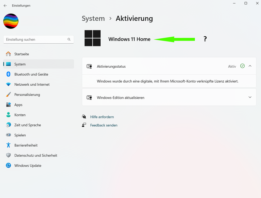
Task: Click the System breadcrumb link
Action: coord(93,19)
